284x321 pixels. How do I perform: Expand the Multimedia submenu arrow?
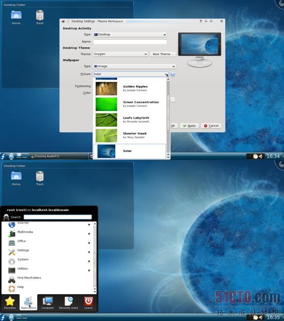[89, 234]
